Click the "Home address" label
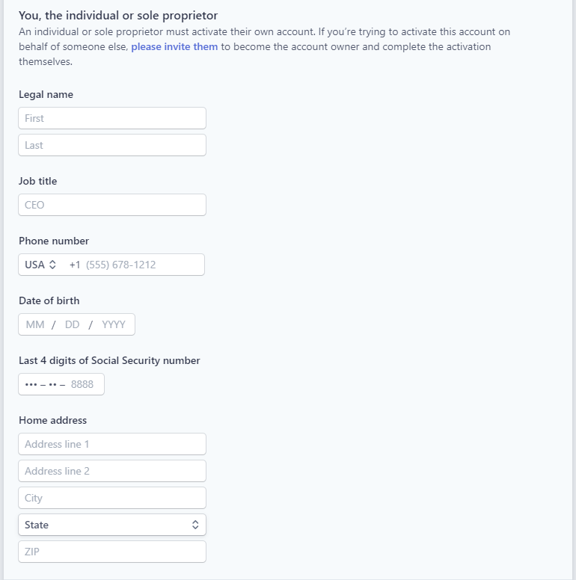Screen dimensions: 576x580 pyautogui.click(x=52, y=420)
